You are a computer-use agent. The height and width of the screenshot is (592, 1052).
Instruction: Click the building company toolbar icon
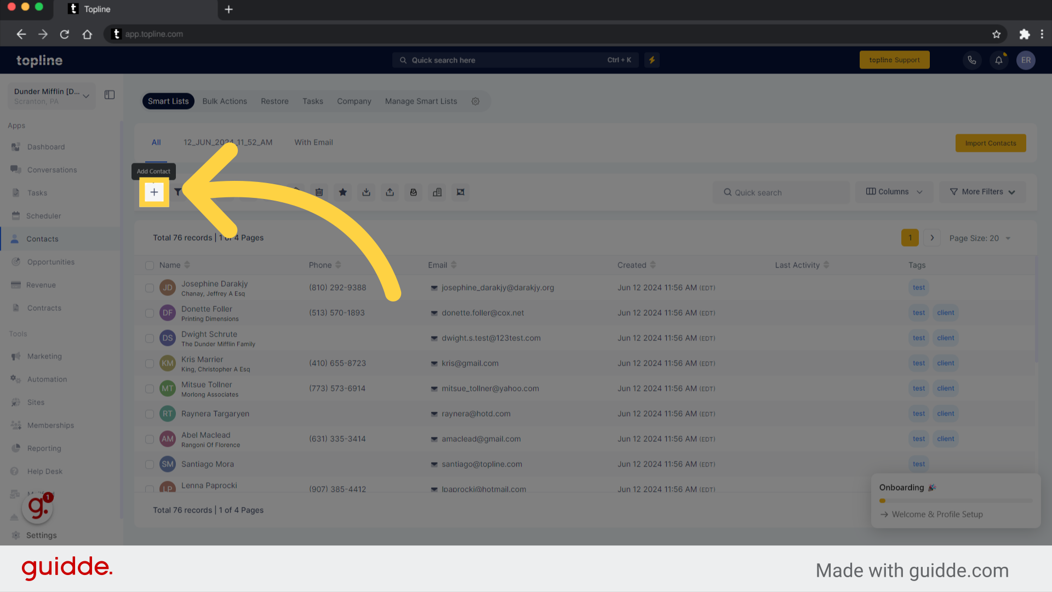coord(437,192)
